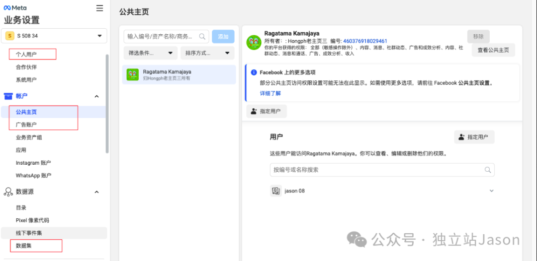Open Instagram 账户 in the sidebar
The height and width of the screenshot is (261, 537).
[x=33, y=163]
